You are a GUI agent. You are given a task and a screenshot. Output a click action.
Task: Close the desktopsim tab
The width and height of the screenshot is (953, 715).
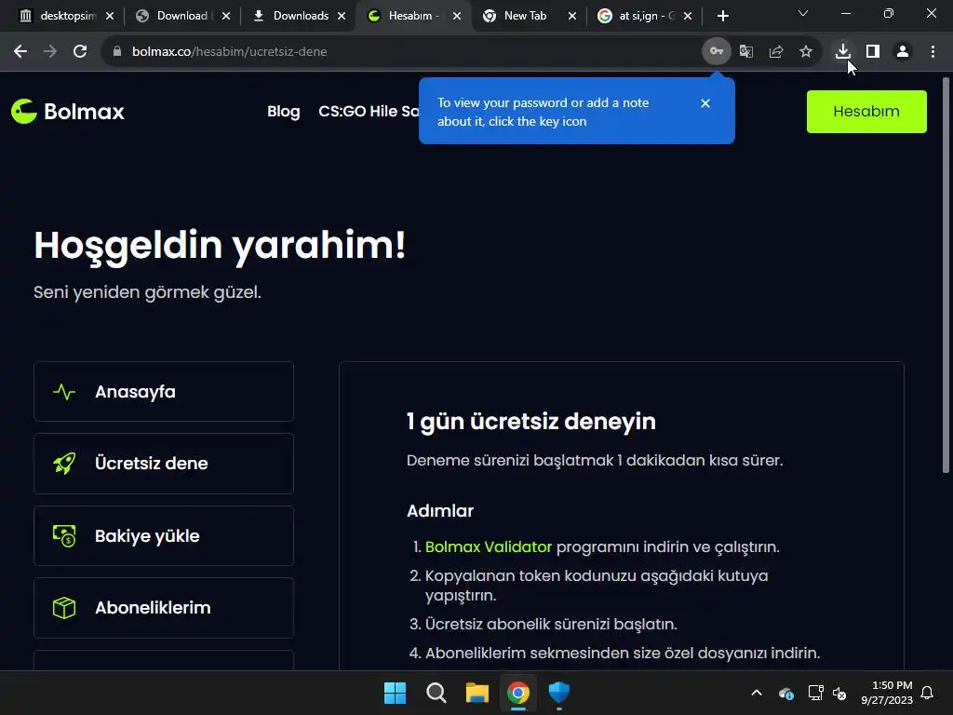(x=110, y=16)
